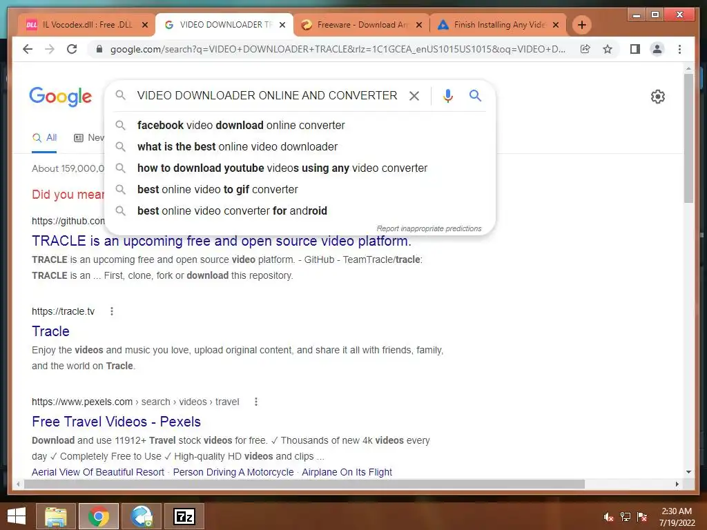Close the Freeware - Download tab
This screenshot has width=707, height=530.
click(x=419, y=25)
